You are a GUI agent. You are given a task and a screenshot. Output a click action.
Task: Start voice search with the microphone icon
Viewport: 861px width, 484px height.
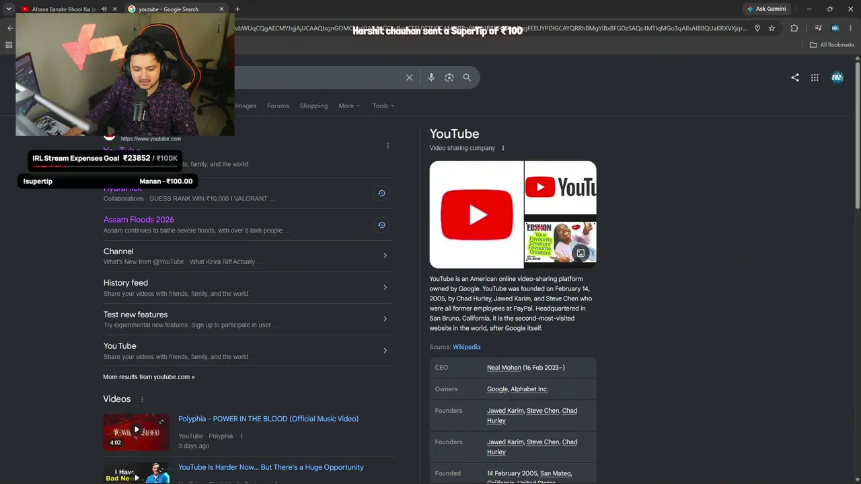click(431, 77)
